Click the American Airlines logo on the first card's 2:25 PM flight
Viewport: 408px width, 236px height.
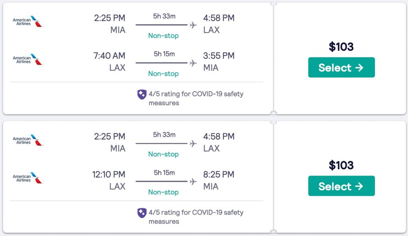(x=27, y=21)
